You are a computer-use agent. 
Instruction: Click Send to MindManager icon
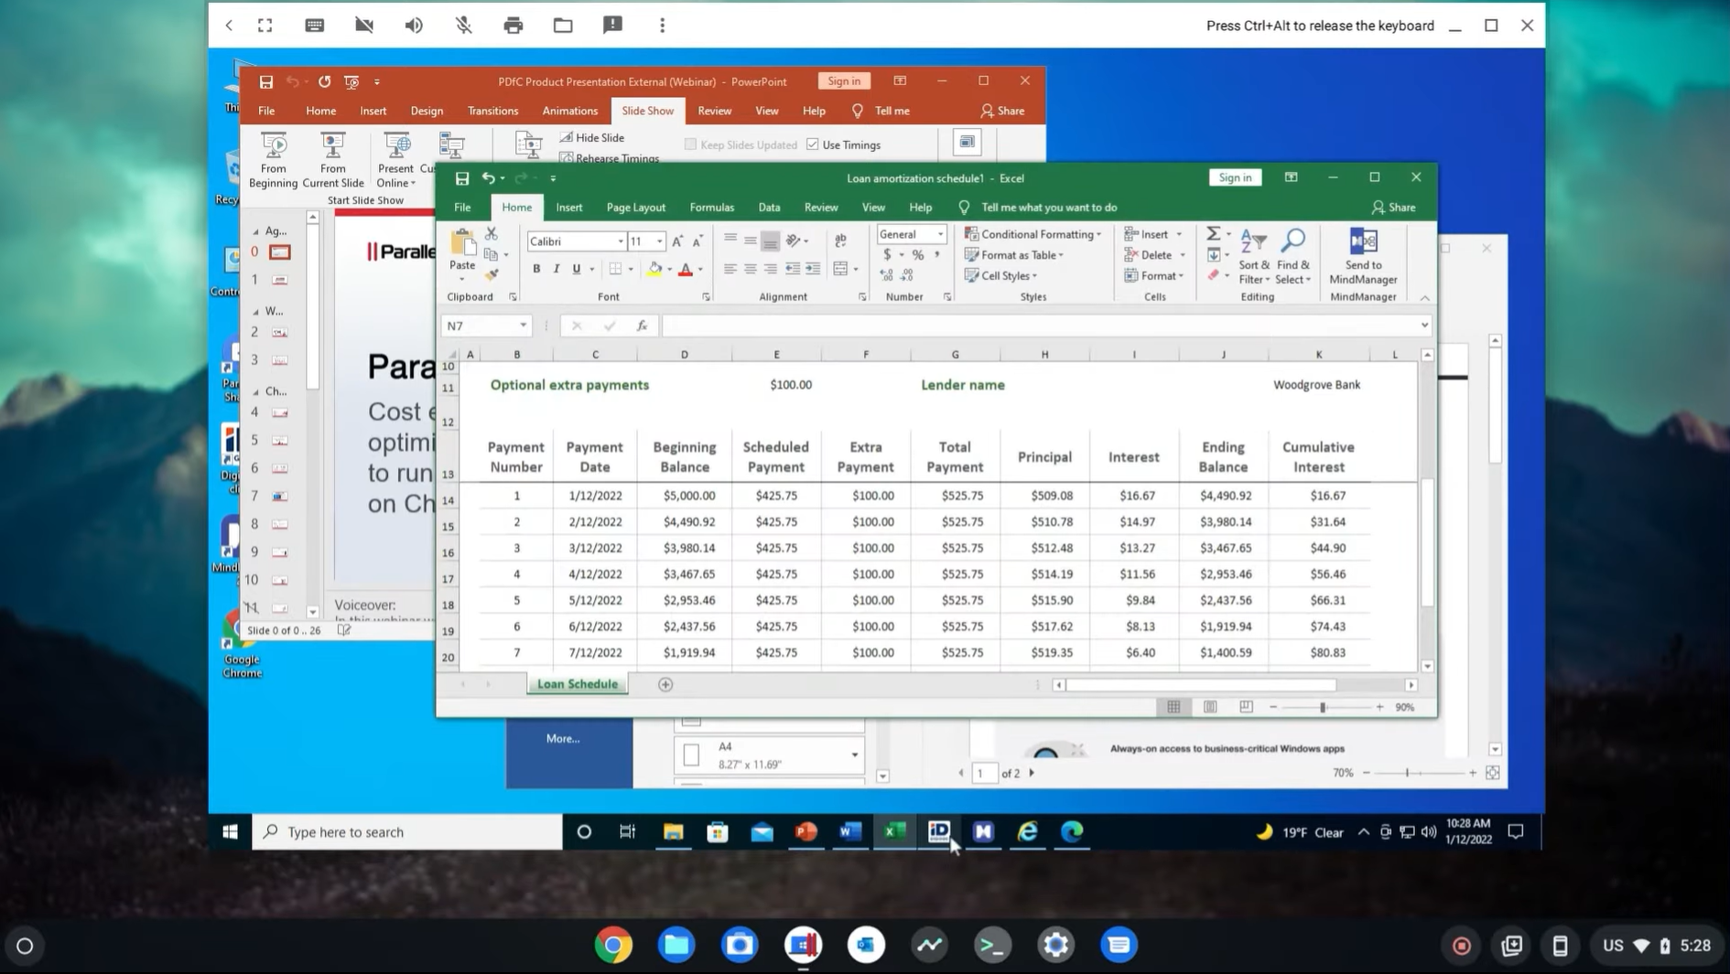click(x=1363, y=256)
